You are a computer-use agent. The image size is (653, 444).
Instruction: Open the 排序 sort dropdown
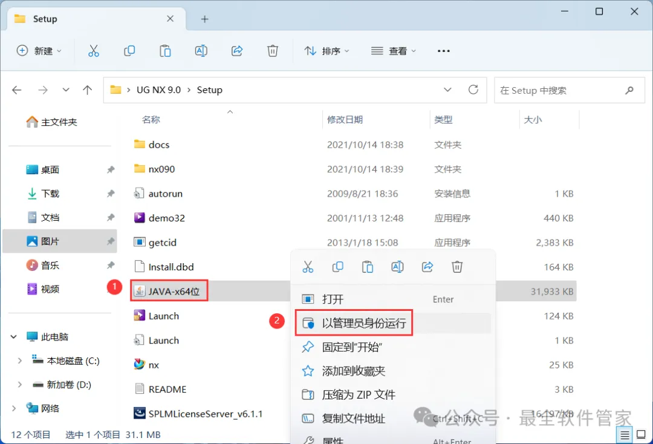327,51
